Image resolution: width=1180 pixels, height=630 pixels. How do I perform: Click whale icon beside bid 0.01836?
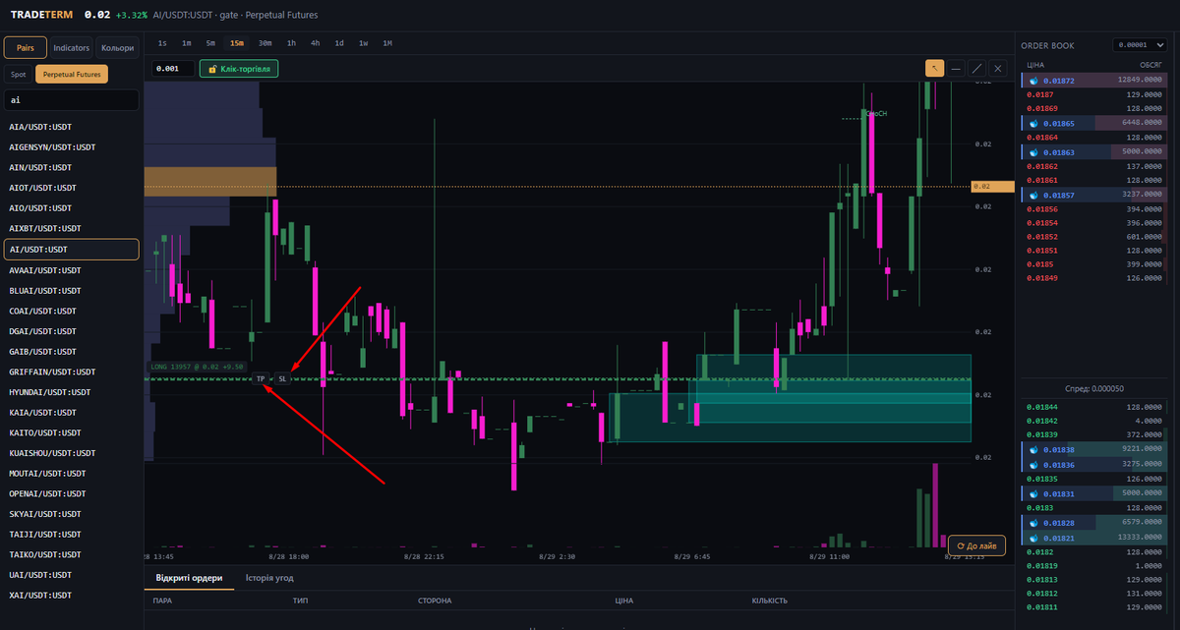click(1034, 464)
